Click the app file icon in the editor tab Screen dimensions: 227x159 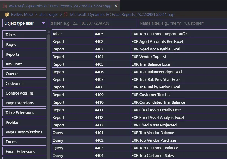coord(5,6)
